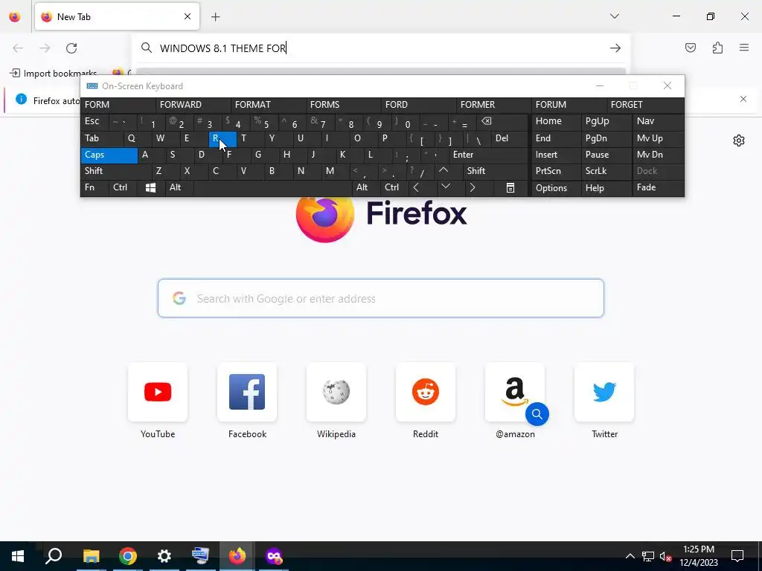Choose FORGET word prediction
Viewport: 762px width, 571px height.
[645, 105]
